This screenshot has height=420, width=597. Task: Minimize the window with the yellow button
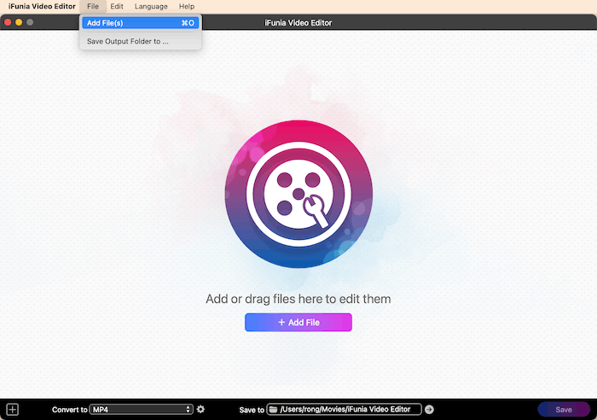pyautogui.click(x=19, y=22)
